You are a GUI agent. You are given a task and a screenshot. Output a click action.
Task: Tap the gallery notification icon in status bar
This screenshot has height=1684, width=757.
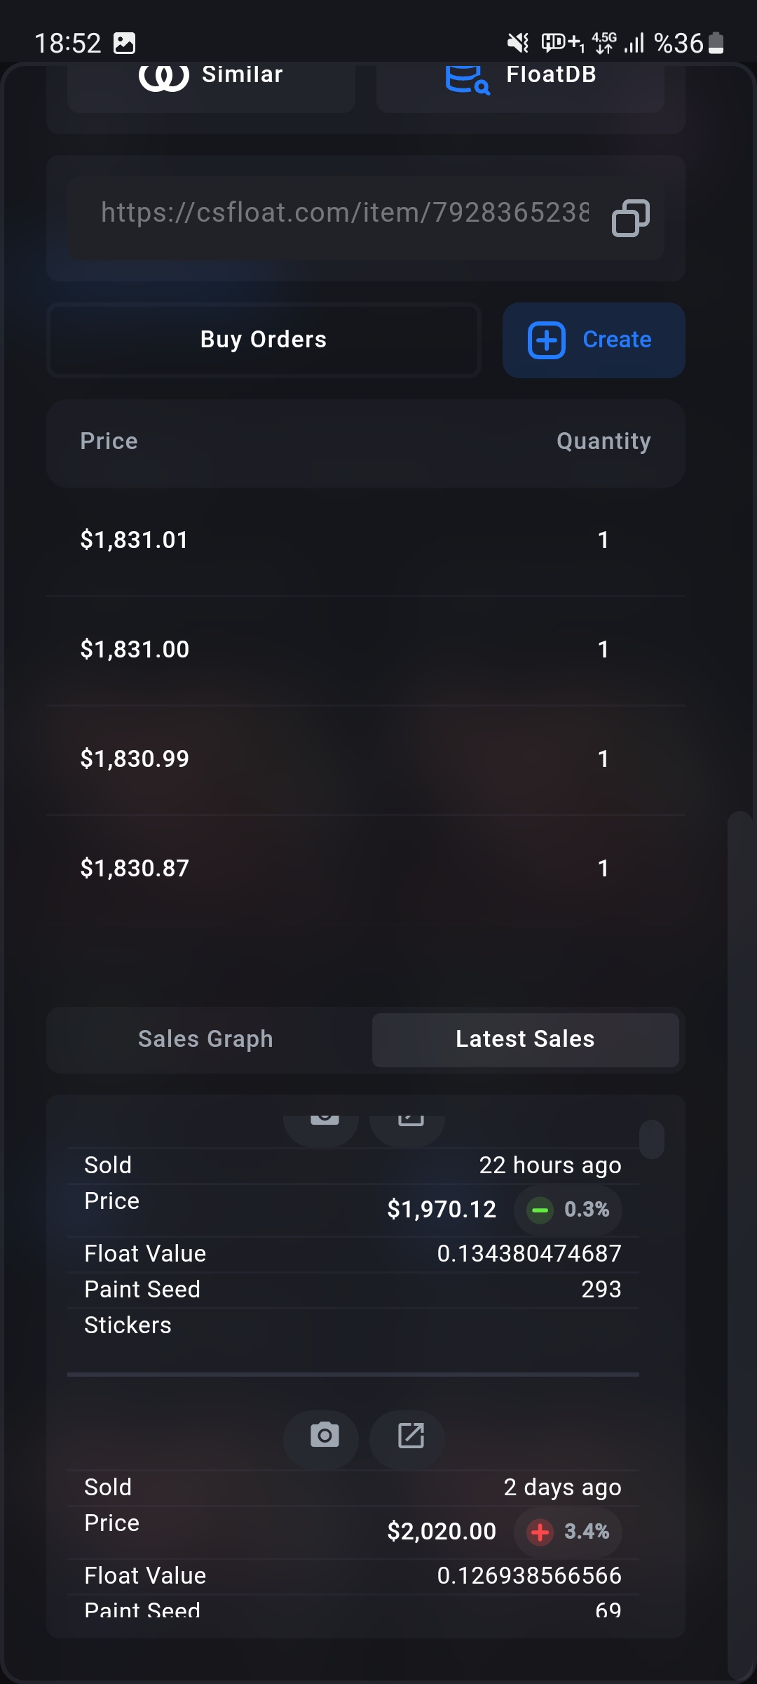point(125,44)
